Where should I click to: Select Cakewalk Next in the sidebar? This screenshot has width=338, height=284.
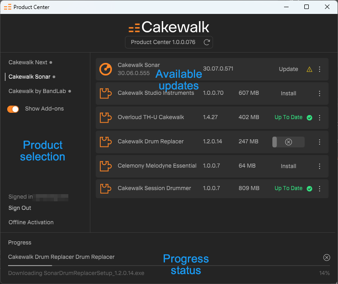coord(28,62)
